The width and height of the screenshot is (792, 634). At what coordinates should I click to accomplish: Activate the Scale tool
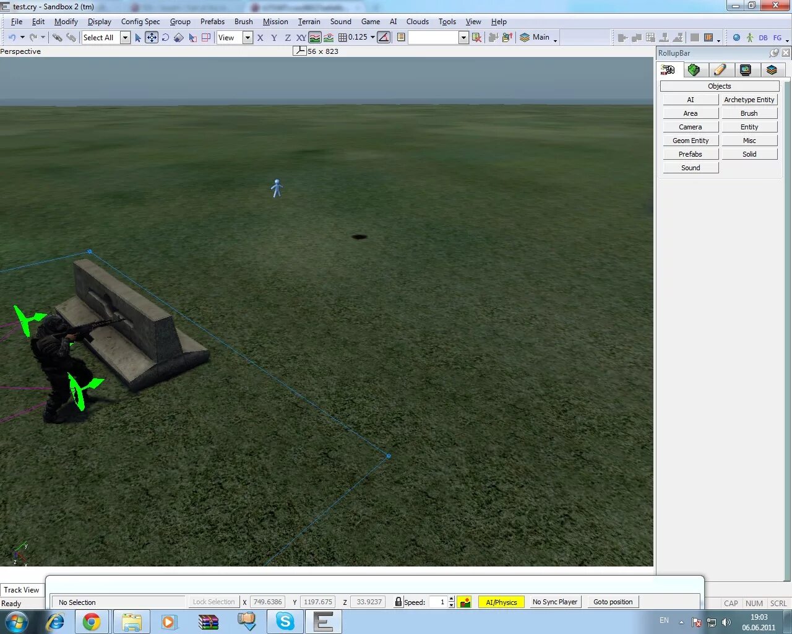(x=179, y=38)
